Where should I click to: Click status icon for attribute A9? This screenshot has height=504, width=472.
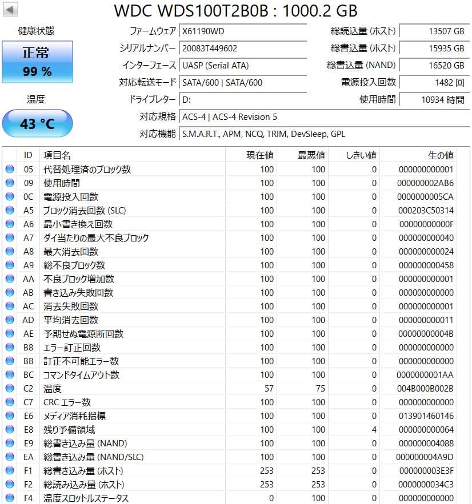click(x=10, y=265)
